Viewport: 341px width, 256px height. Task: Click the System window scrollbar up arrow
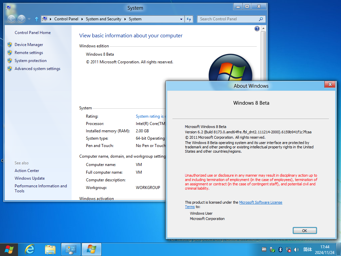click(263, 29)
